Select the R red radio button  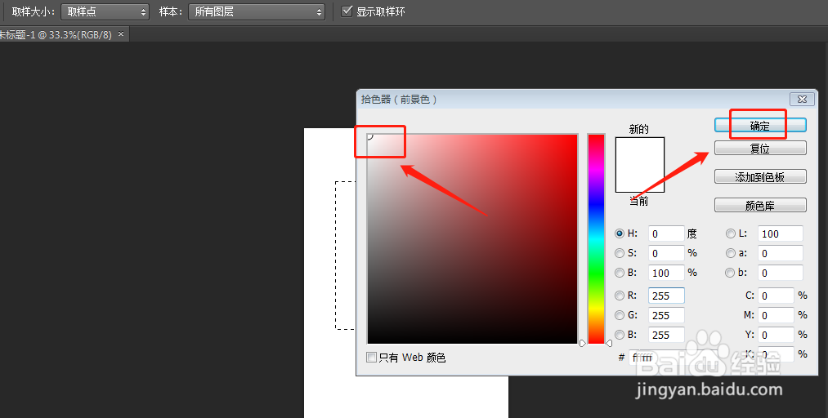(x=620, y=296)
